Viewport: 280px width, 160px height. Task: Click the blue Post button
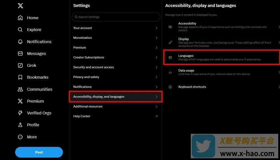[x=39, y=152]
